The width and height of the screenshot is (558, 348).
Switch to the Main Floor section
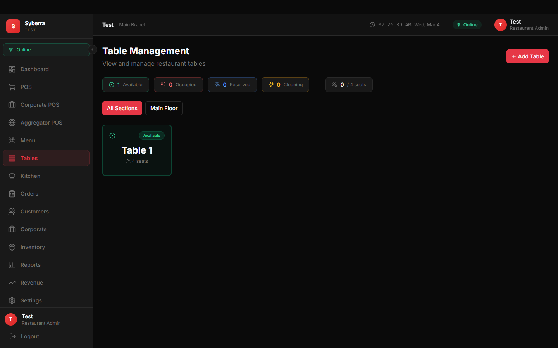coord(164,108)
